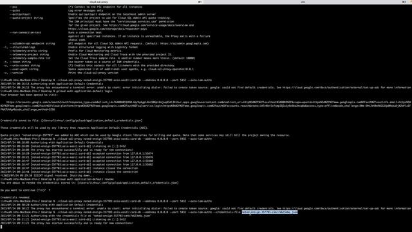Click the --sqladmin-api-endpoint string flag
Image resolution: width=412 pixels, height=232 pixels.
click(32, 44)
